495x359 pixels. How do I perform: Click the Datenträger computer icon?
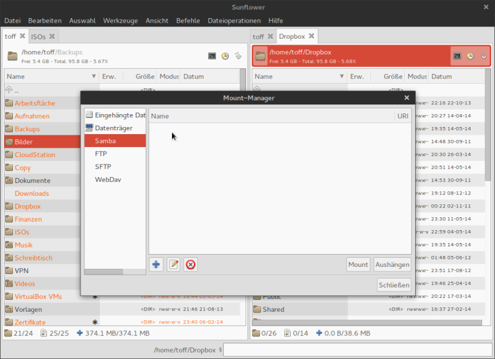point(90,128)
